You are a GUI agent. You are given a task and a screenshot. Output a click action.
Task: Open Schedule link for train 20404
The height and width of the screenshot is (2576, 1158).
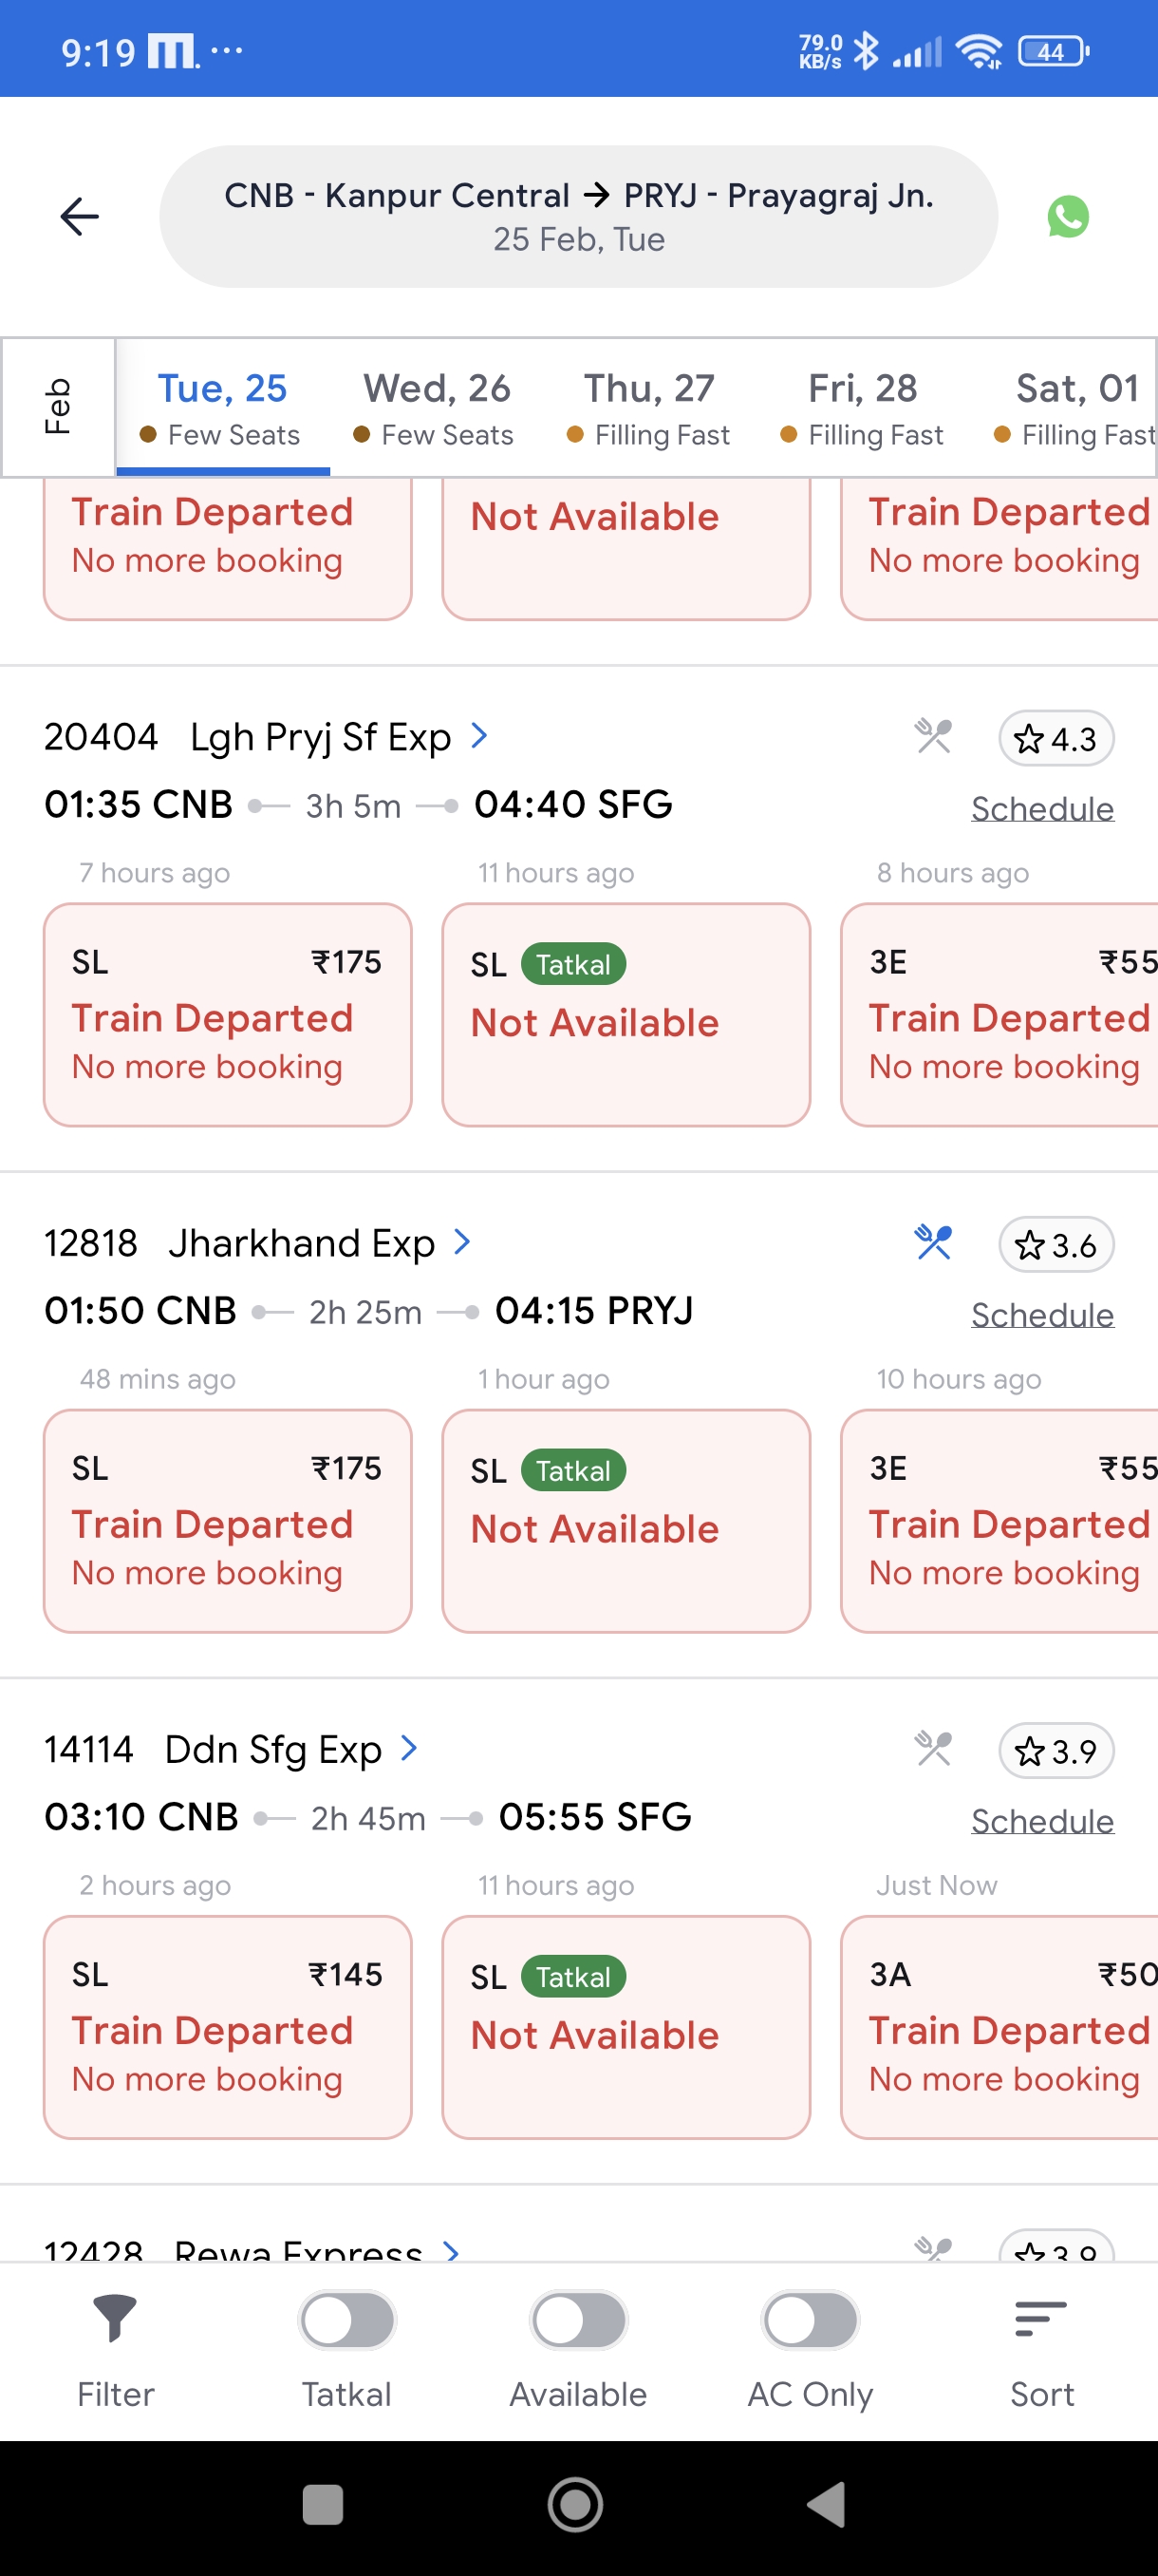[x=1041, y=808]
